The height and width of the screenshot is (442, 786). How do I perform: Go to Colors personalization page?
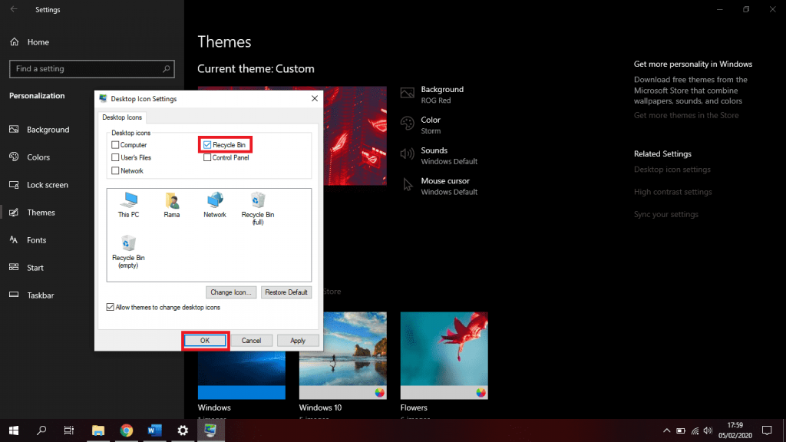(38, 157)
